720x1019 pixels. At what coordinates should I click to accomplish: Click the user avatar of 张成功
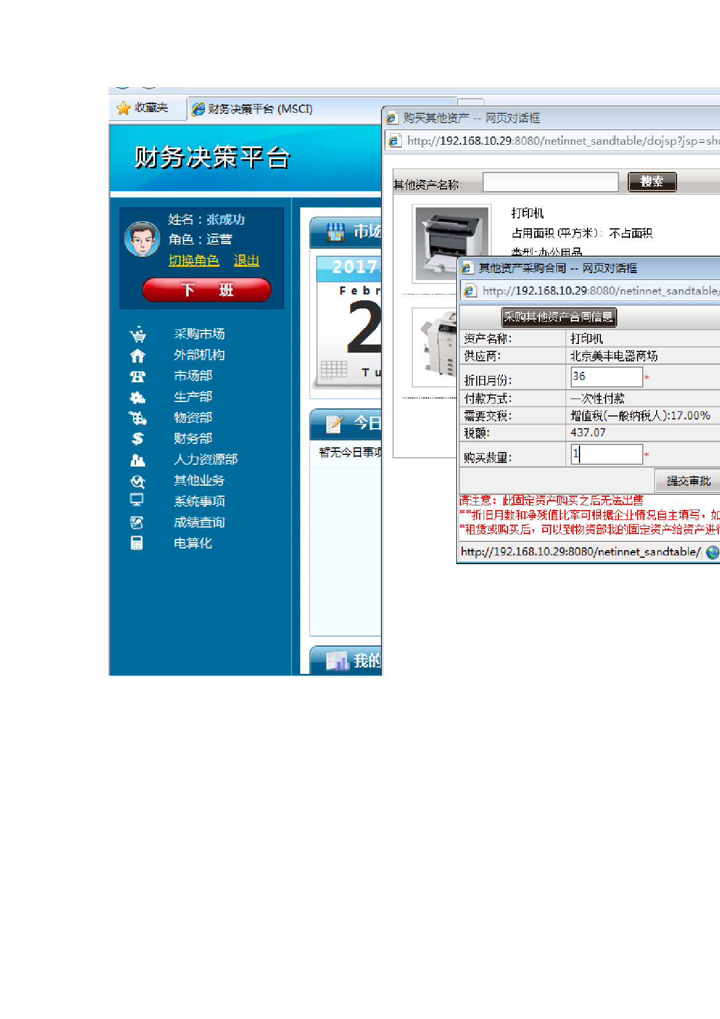click(x=142, y=239)
